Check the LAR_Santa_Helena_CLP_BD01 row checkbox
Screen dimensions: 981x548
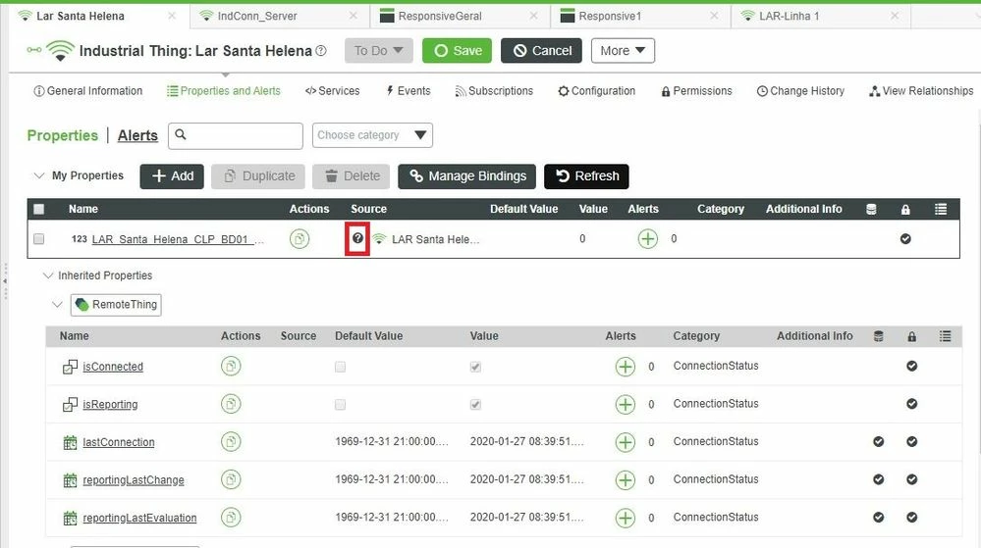[39, 238]
